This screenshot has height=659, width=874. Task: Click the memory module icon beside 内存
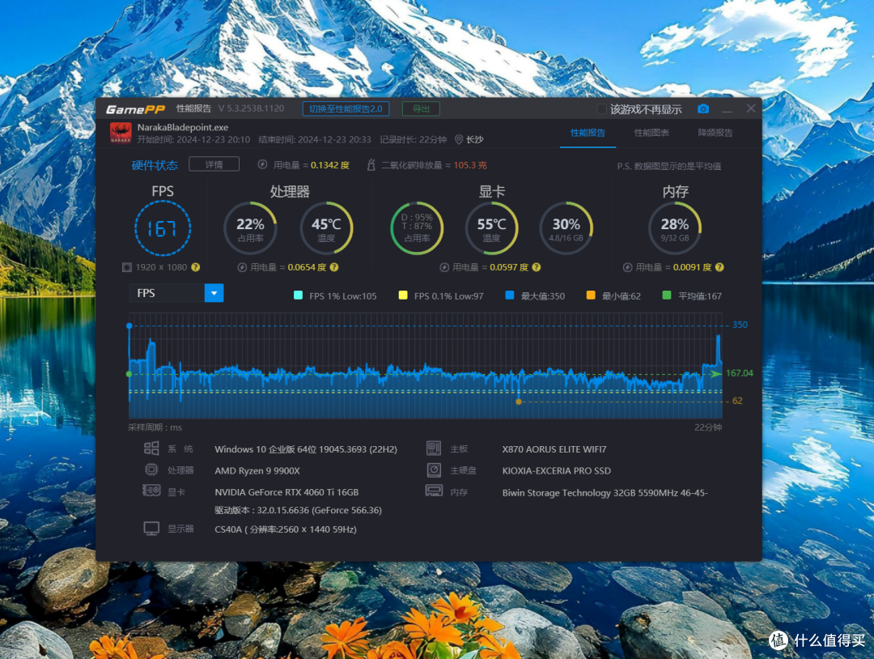tap(434, 491)
